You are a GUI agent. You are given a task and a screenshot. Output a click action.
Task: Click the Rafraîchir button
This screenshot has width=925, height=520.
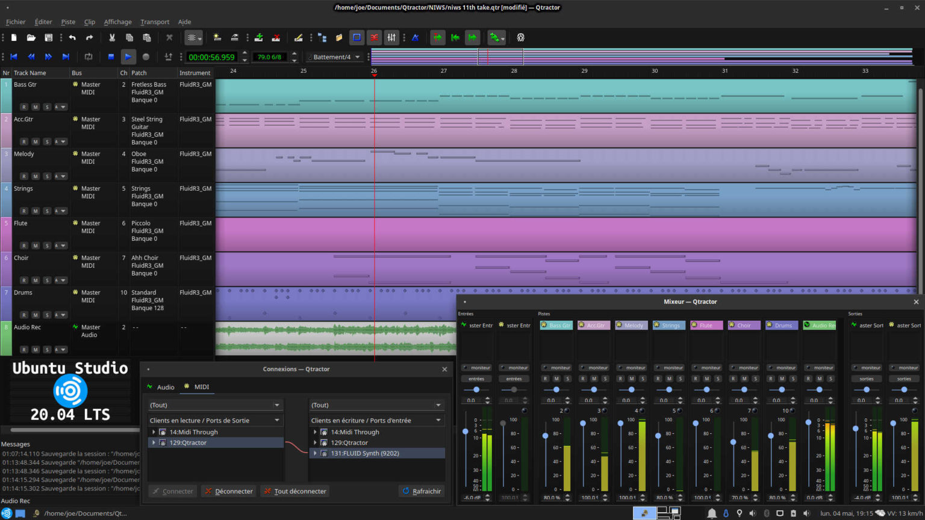422,491
